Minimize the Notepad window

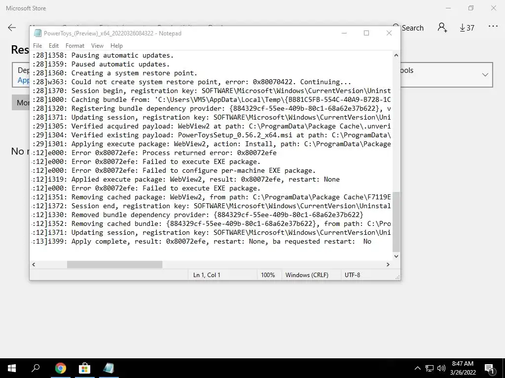pos(344,33)
